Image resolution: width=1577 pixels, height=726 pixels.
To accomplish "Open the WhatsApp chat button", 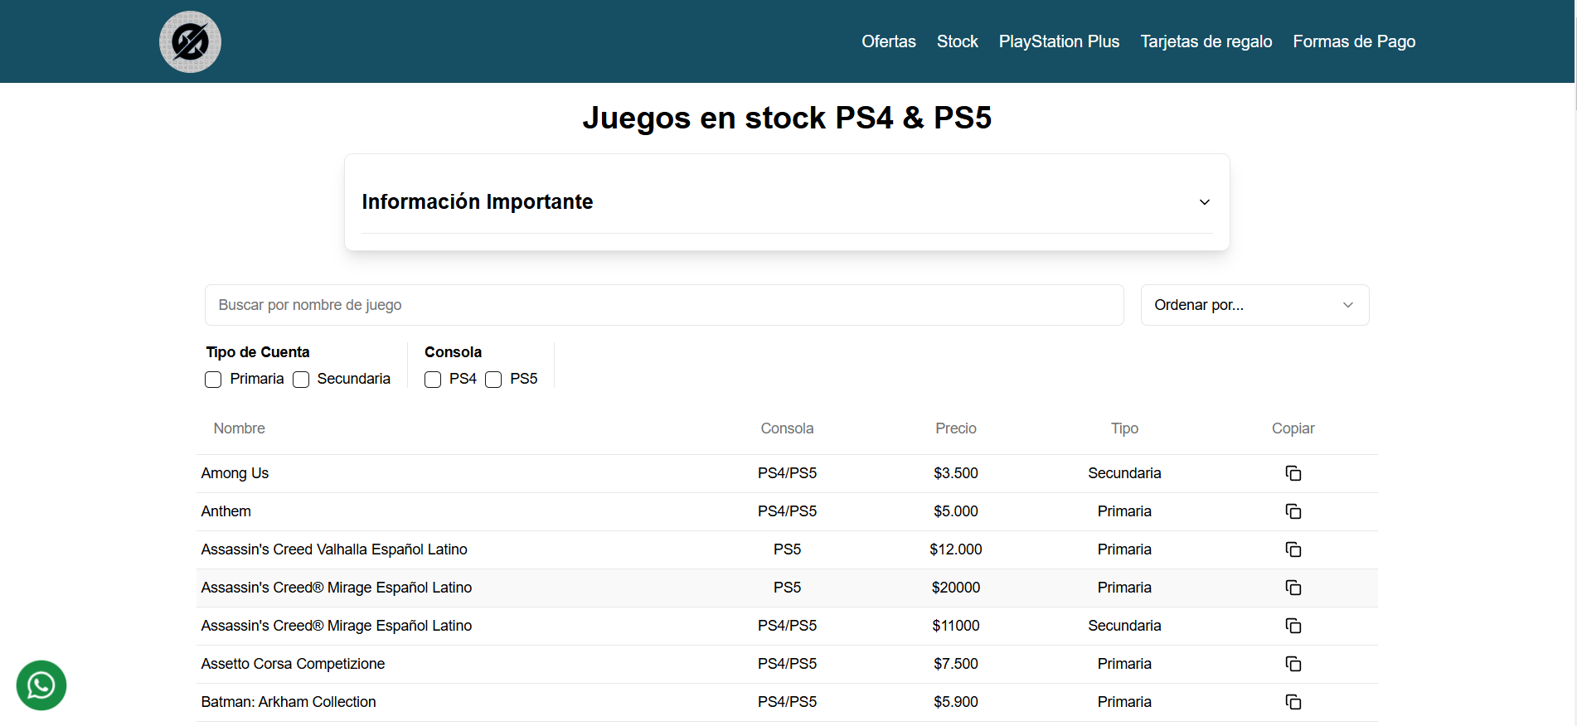I will coord(41,685).
